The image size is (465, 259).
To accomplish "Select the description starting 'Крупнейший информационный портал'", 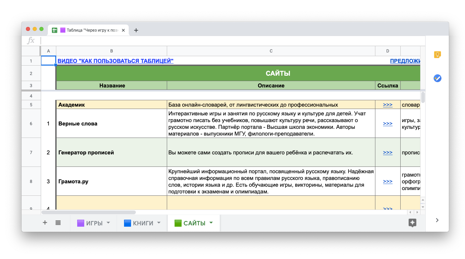I will tap(271, 181).
